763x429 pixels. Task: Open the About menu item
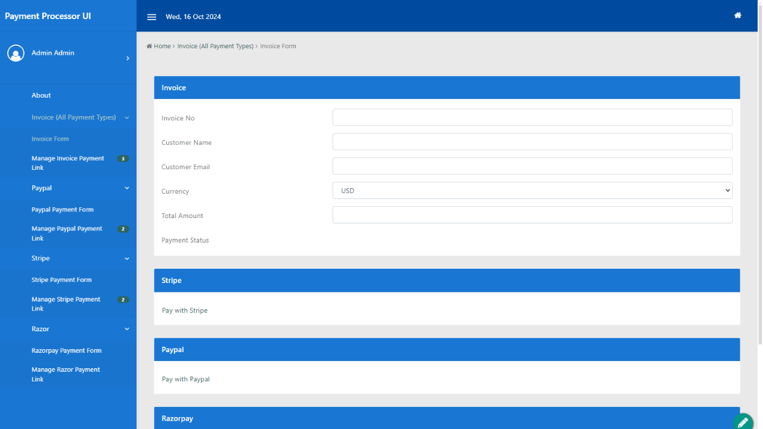click(x=41, y=95)
